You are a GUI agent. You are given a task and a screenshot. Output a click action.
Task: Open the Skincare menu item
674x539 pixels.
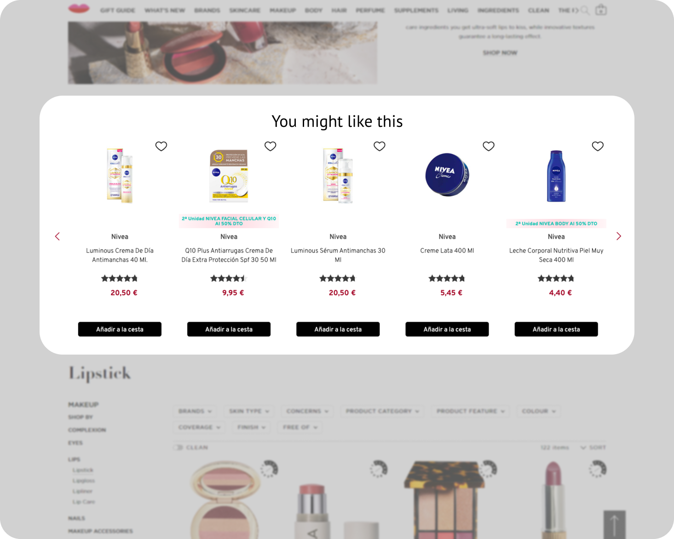pos(245,10)
